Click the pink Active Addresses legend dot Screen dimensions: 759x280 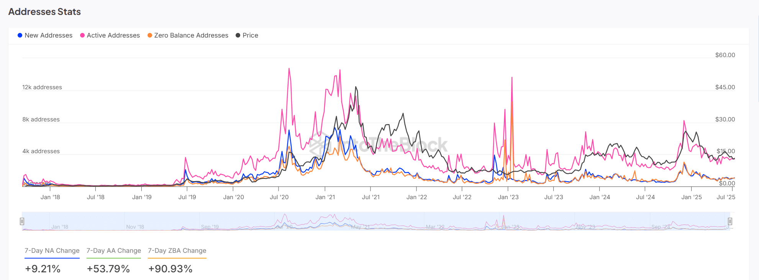coord(82,35)
